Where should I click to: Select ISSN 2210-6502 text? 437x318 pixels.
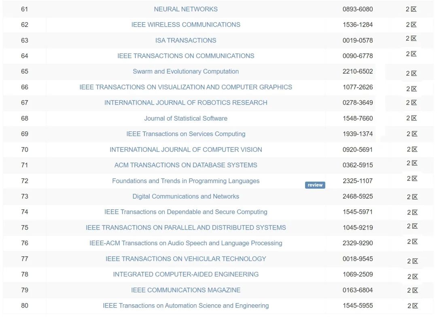[358, 72]
